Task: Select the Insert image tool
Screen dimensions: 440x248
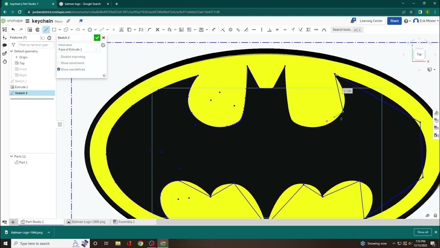Action: [201, 30]
